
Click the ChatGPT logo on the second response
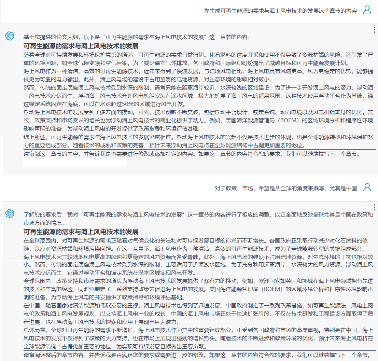tap(10, 214)
